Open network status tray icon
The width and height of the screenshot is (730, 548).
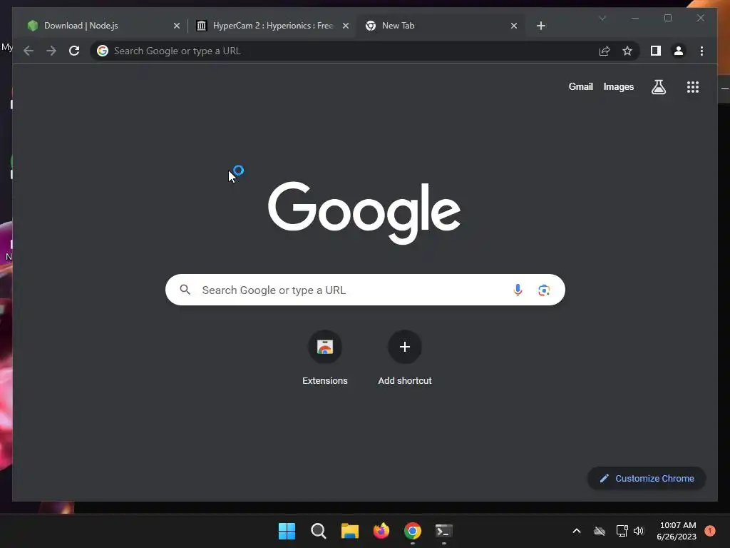click(x=622, y=531)
